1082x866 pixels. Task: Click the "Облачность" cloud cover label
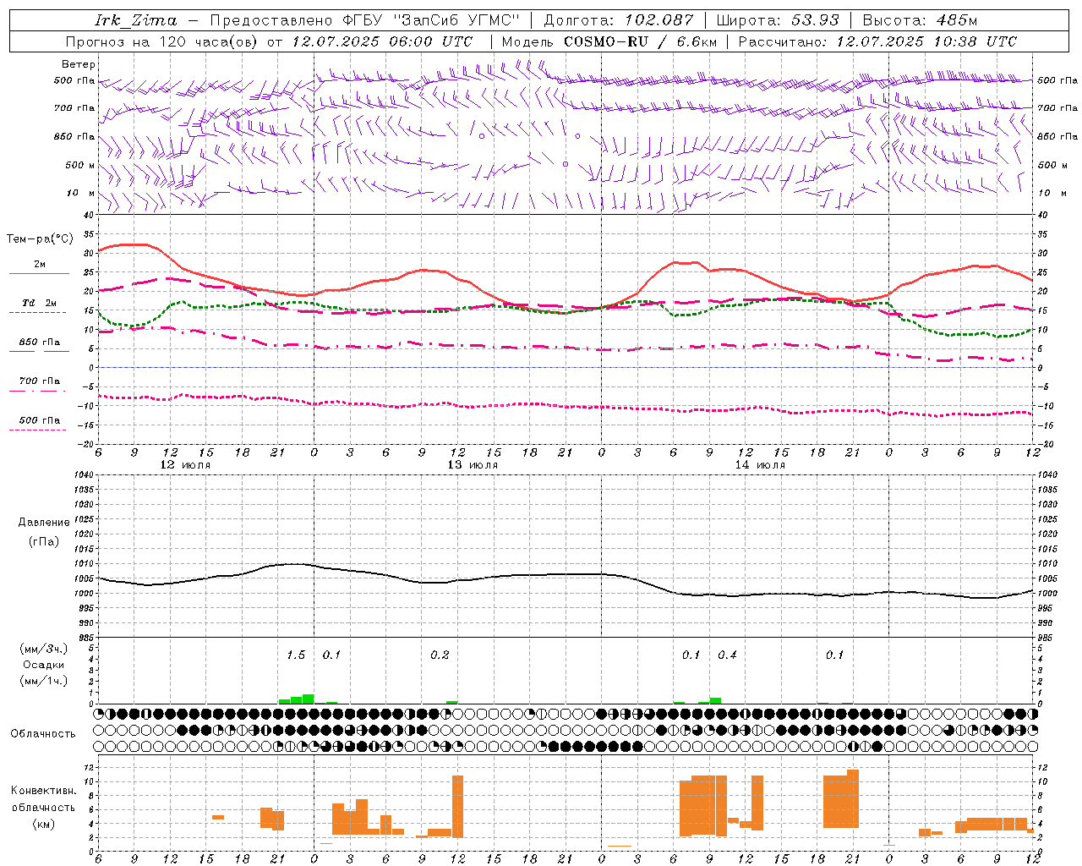[x=43, y=733]
